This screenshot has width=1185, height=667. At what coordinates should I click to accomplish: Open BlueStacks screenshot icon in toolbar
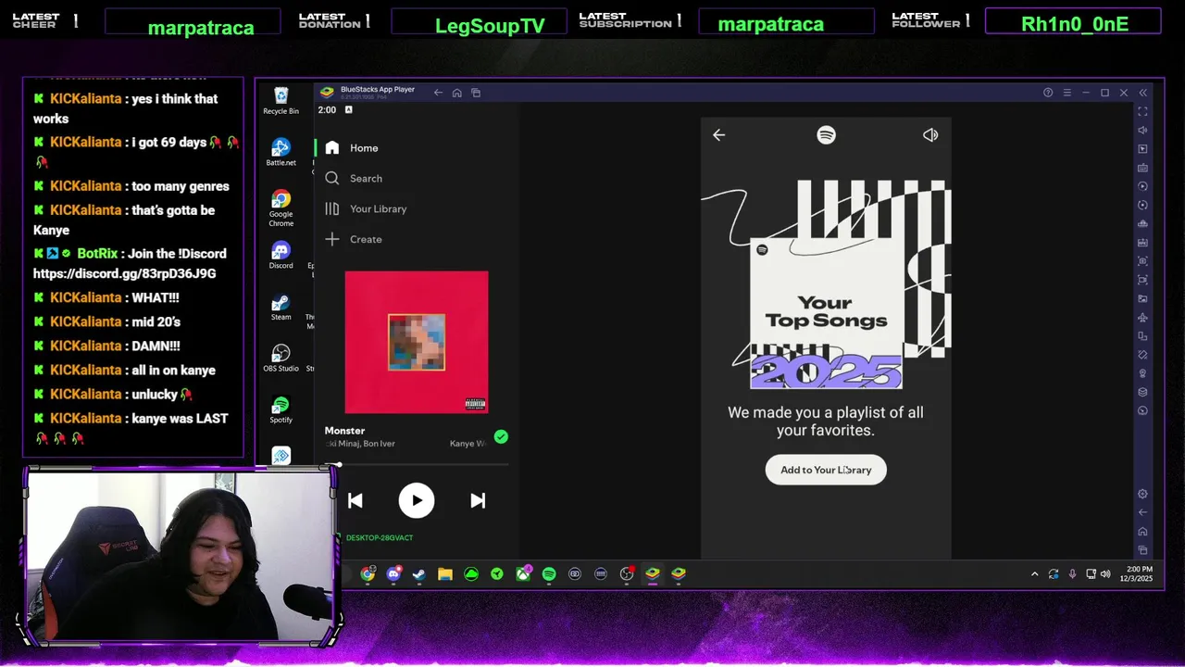point(1142,260)
